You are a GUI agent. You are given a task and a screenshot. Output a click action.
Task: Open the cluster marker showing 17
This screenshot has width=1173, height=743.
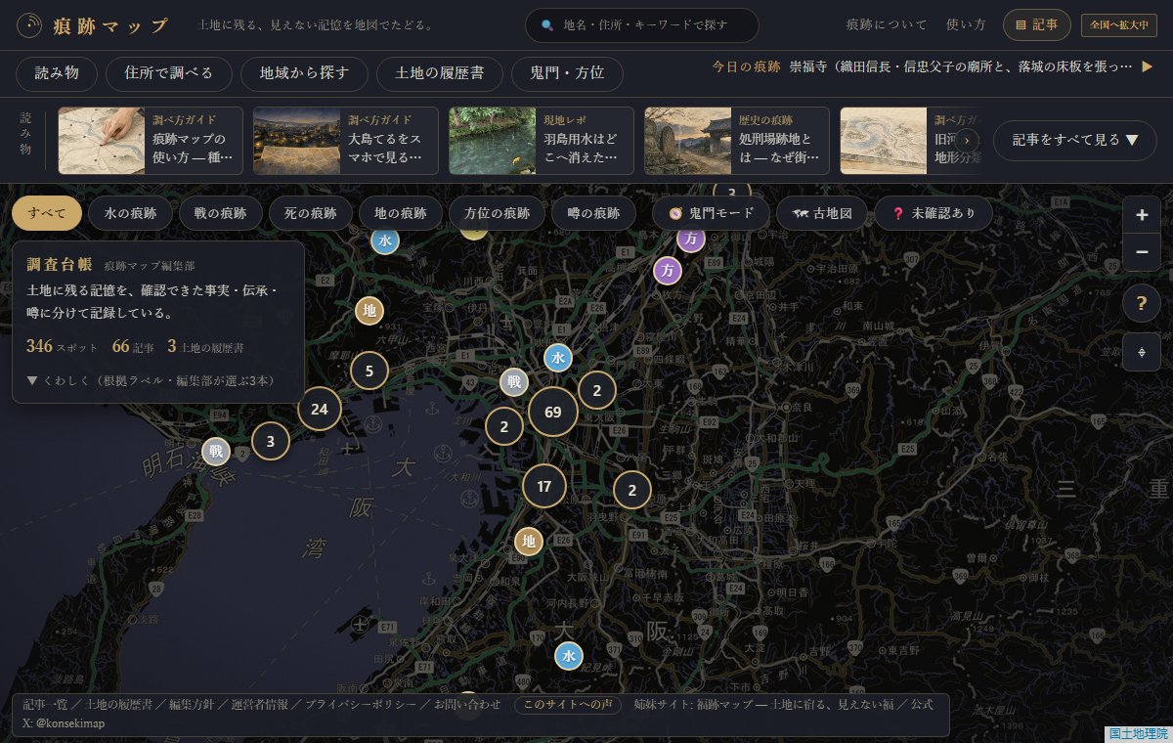click(544, 486)
